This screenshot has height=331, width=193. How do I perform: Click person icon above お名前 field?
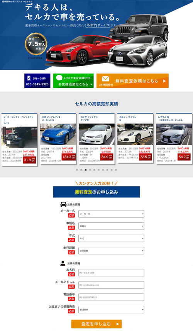point(63,263)
